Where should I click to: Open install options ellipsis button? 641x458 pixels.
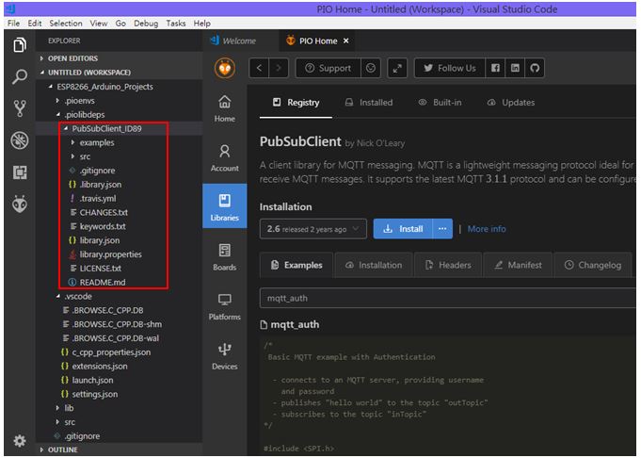coord(442,229)
